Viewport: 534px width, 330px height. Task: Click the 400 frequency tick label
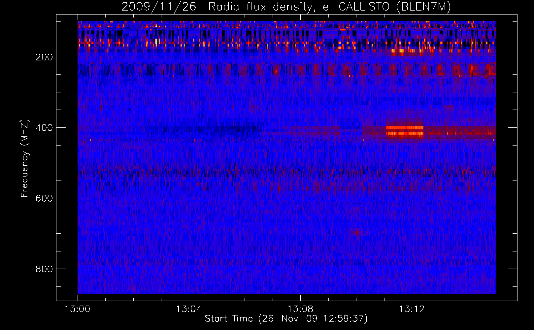click(44, 128)
